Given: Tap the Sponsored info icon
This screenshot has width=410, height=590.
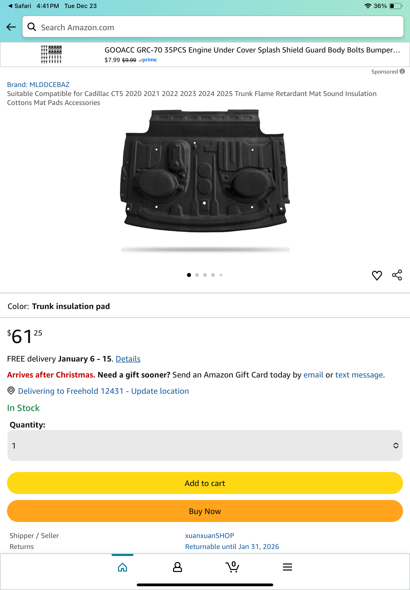Looking at the screenshot, I should pyautogui.click(x=402, y=71).
